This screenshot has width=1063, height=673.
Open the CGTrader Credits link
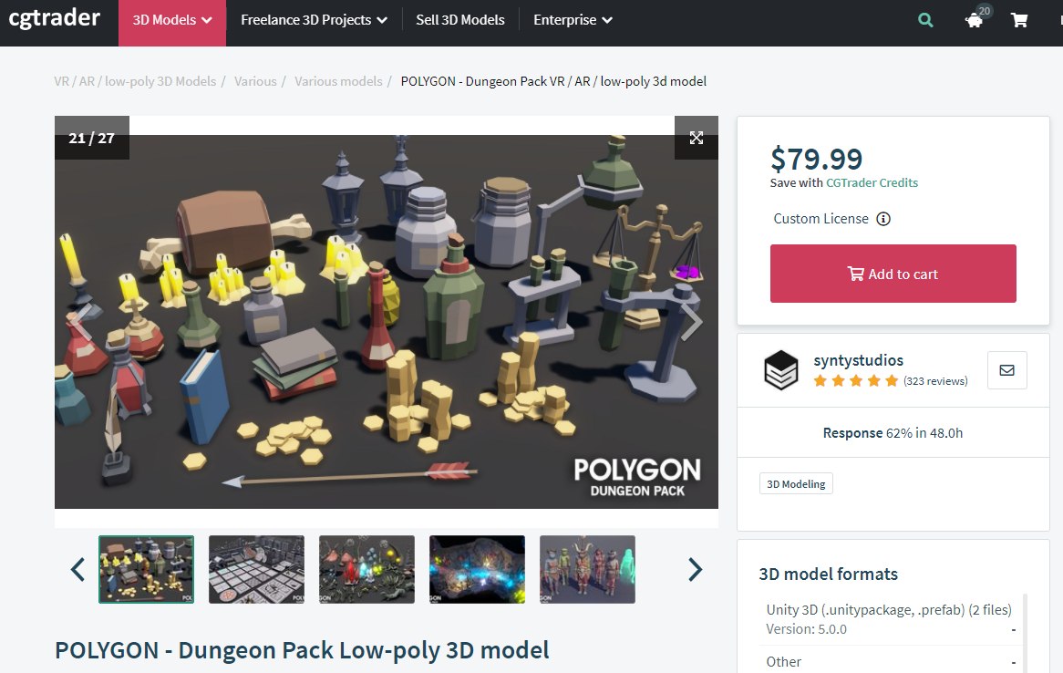(872, 182)
